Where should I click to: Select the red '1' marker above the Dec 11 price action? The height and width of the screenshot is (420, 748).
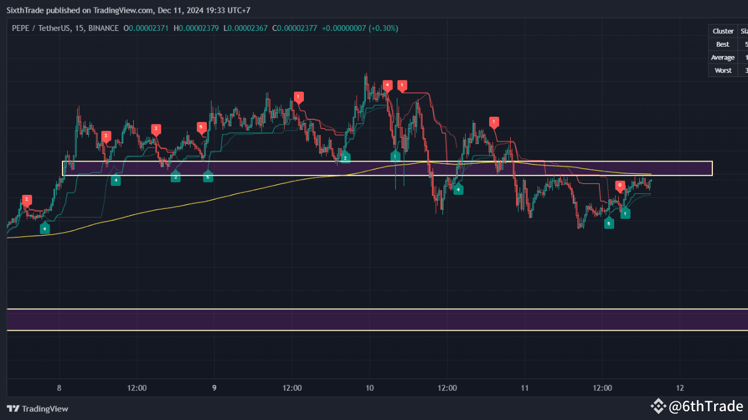494,122
